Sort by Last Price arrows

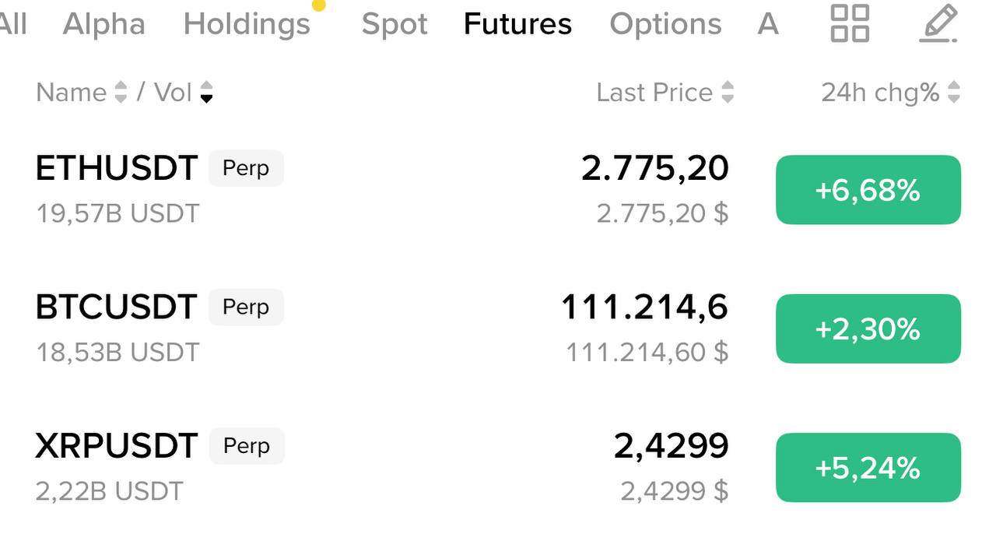(x=728, y=93)
